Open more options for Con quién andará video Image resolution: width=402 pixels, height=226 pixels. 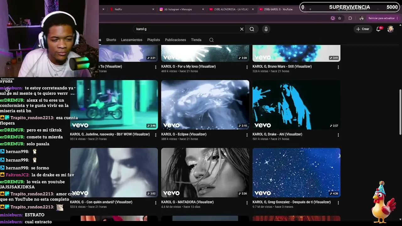(x=156, y=203)
